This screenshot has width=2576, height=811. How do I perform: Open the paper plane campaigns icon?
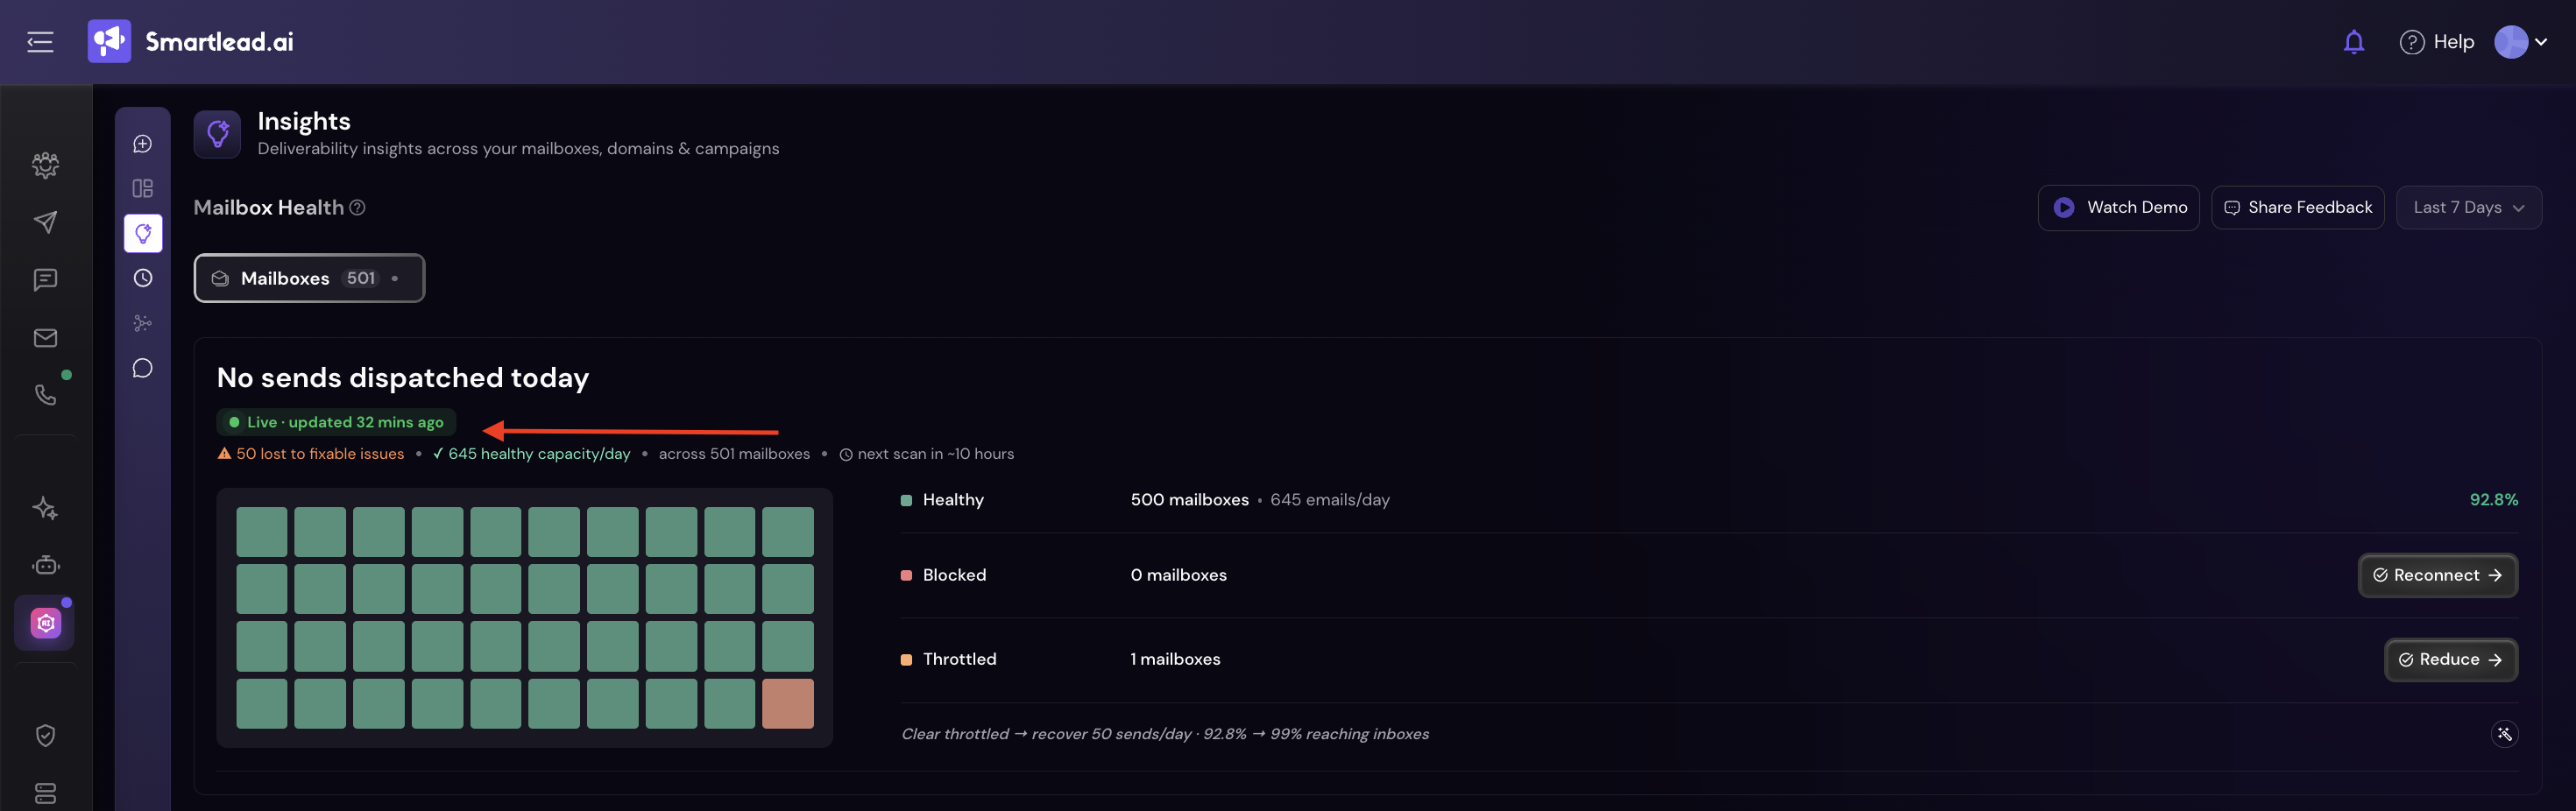tap(45, 222)
